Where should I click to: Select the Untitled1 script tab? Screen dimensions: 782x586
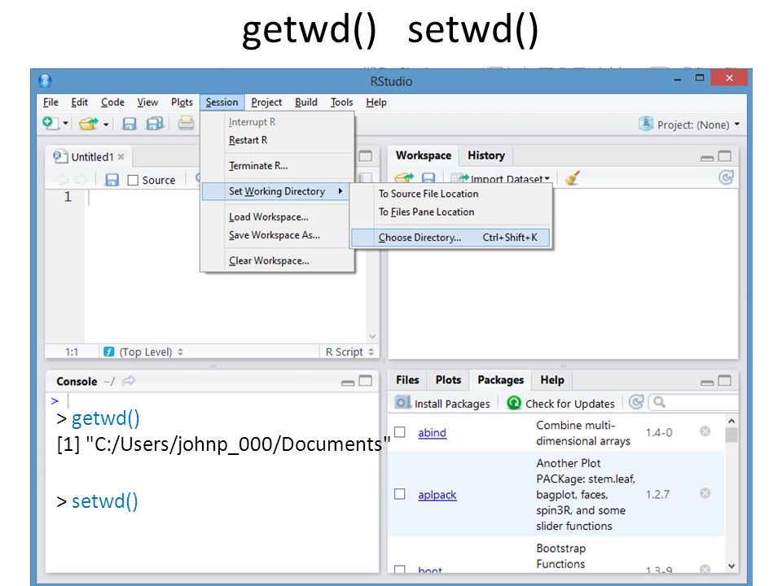(89, 156)
